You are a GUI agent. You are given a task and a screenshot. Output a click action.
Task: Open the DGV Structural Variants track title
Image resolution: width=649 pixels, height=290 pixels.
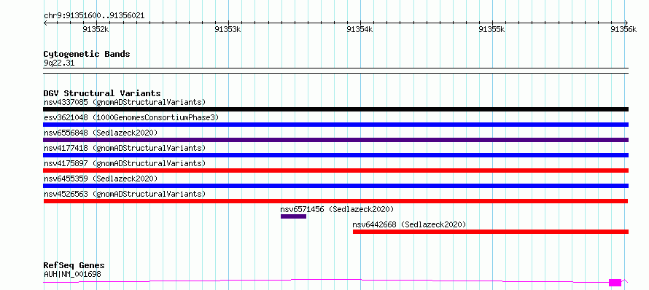tap(102, 93)
